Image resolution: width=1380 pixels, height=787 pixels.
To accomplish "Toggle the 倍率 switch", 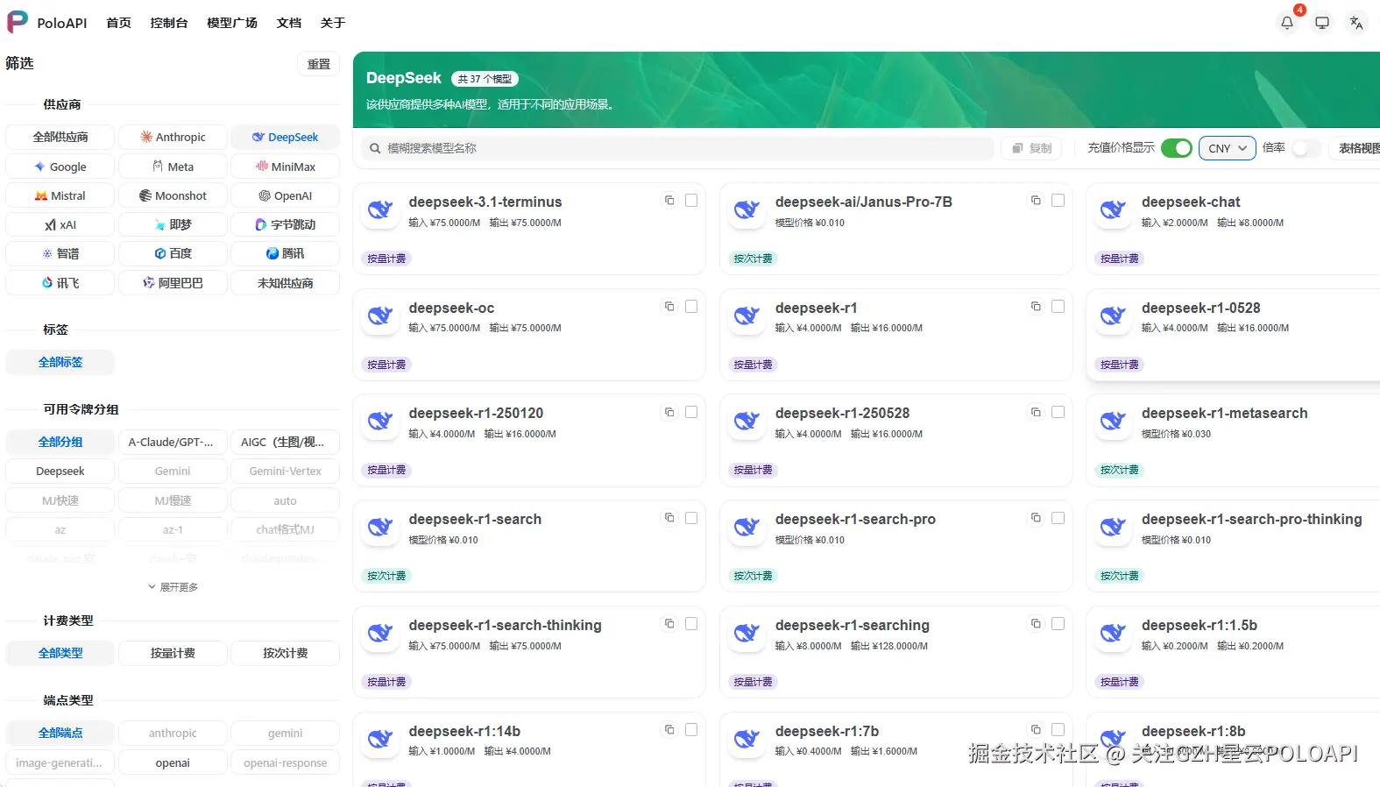I will pyautogui.click(x=1306, y=148).
